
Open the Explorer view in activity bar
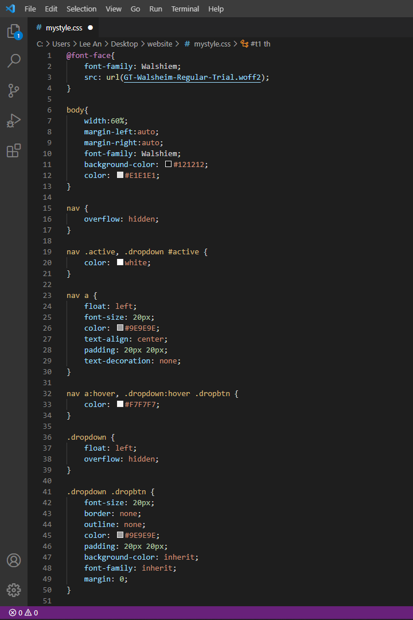pyautogui.click(x=14, y=32)
